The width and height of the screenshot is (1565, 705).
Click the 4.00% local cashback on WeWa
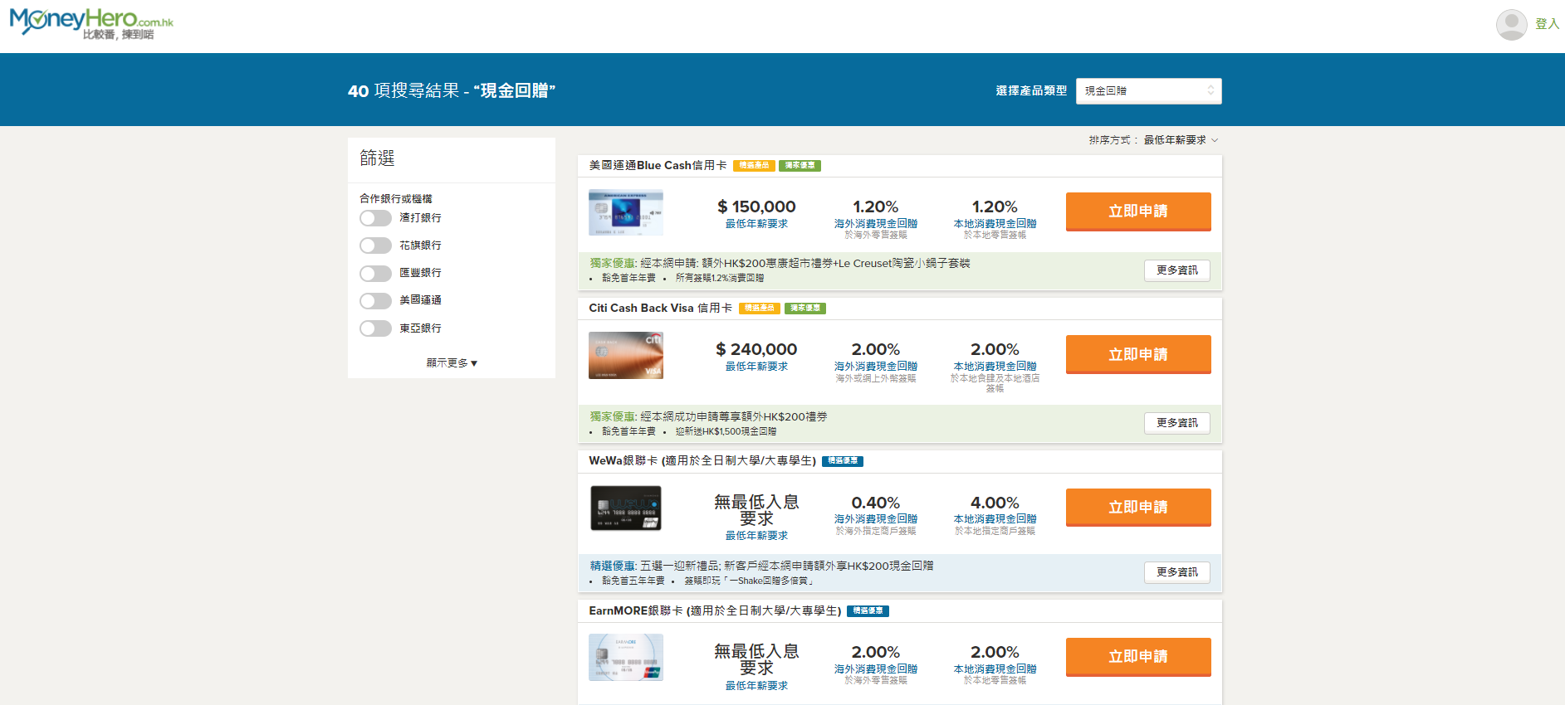pos(995,503)
